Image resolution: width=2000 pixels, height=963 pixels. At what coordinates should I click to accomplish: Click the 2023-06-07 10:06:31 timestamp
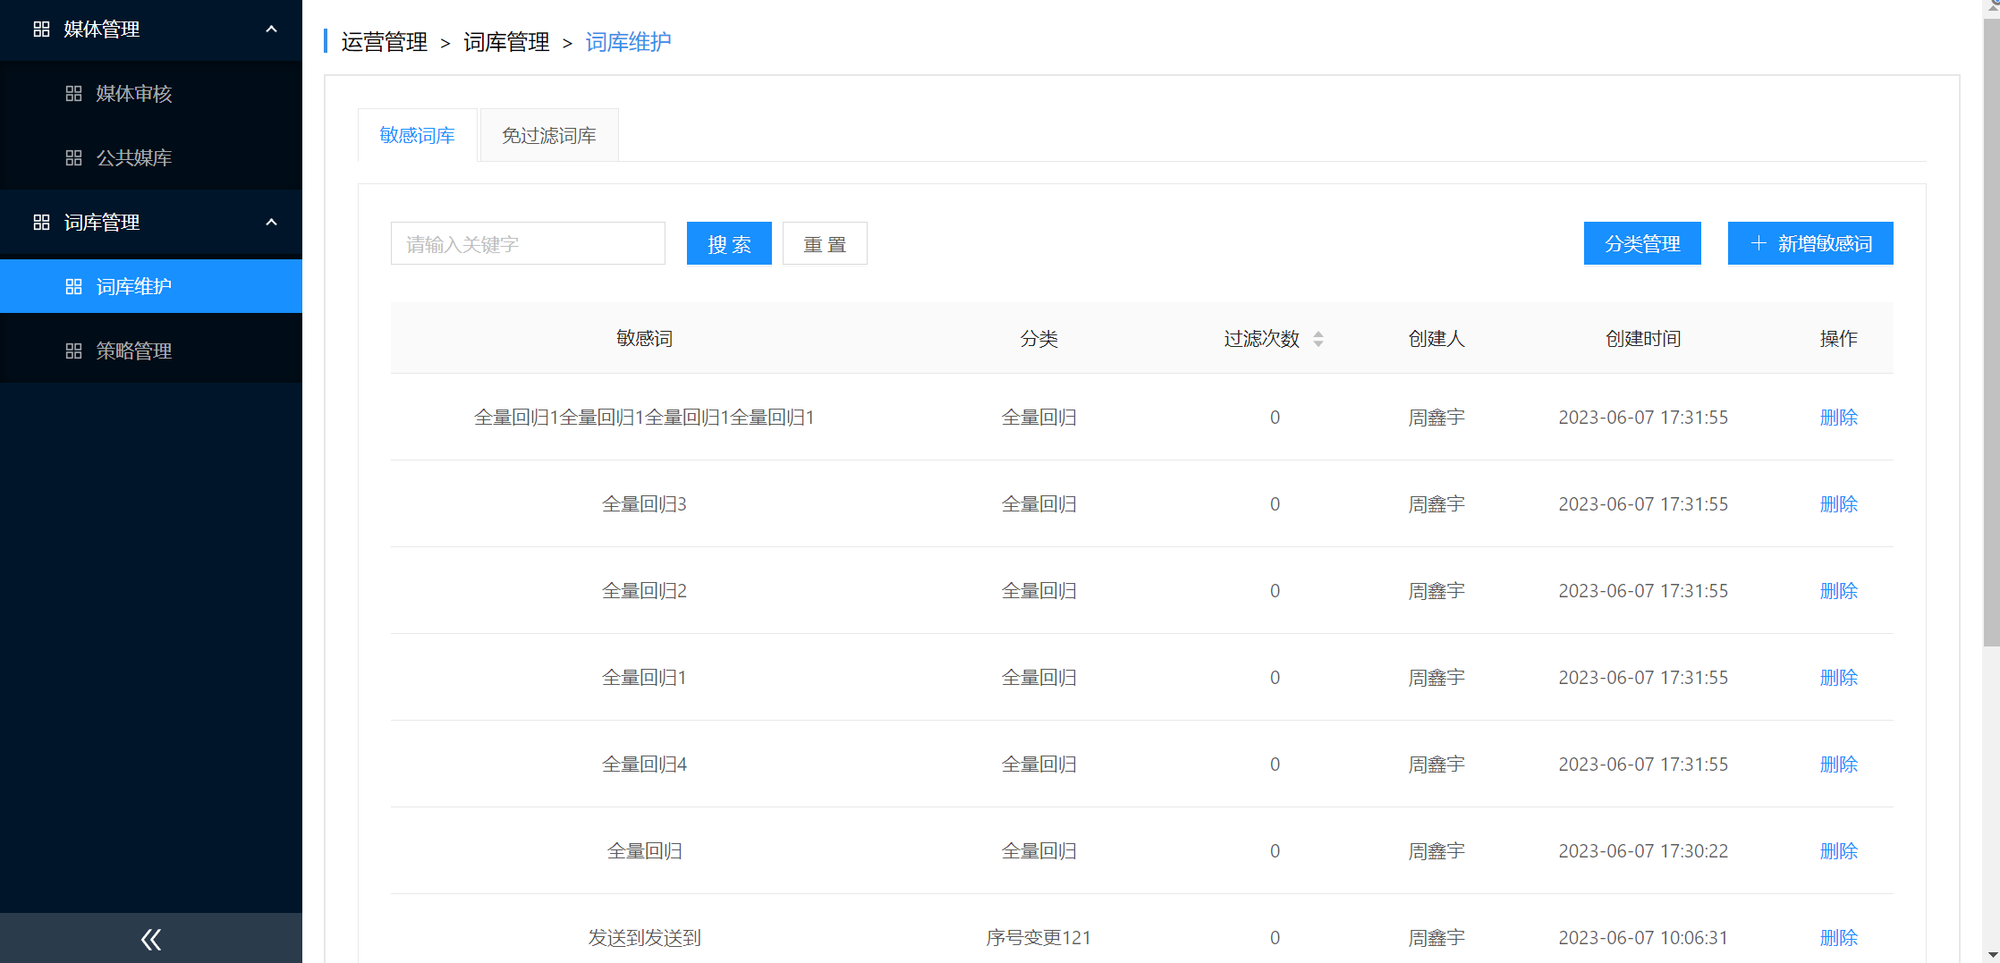1643,938
